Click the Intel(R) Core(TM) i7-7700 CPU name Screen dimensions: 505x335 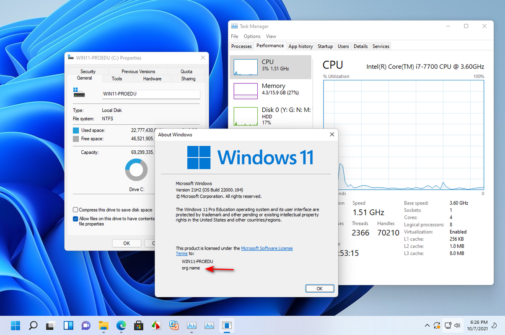pos(425,67)
